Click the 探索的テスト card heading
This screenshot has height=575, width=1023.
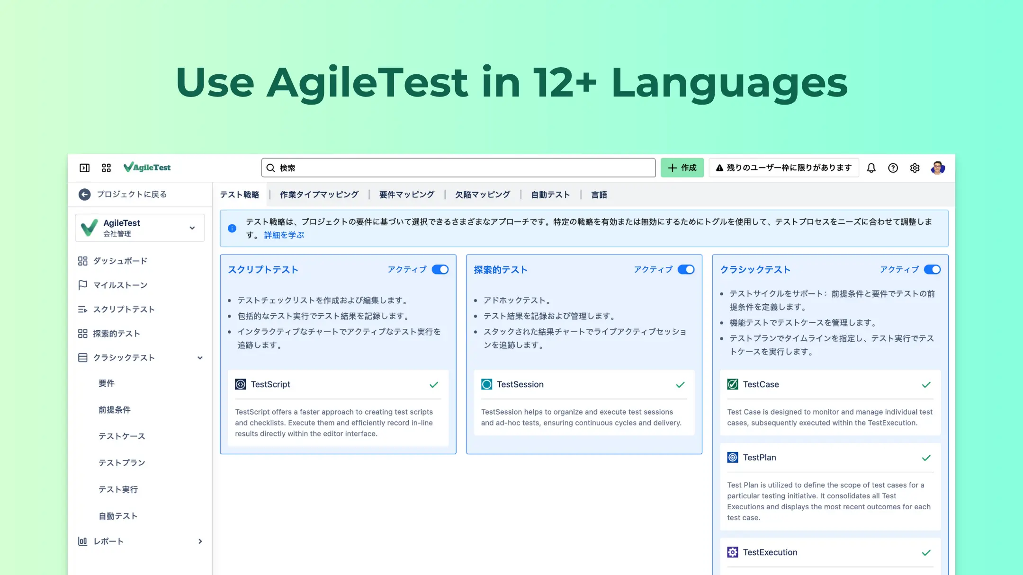click(x=501, y=270)
